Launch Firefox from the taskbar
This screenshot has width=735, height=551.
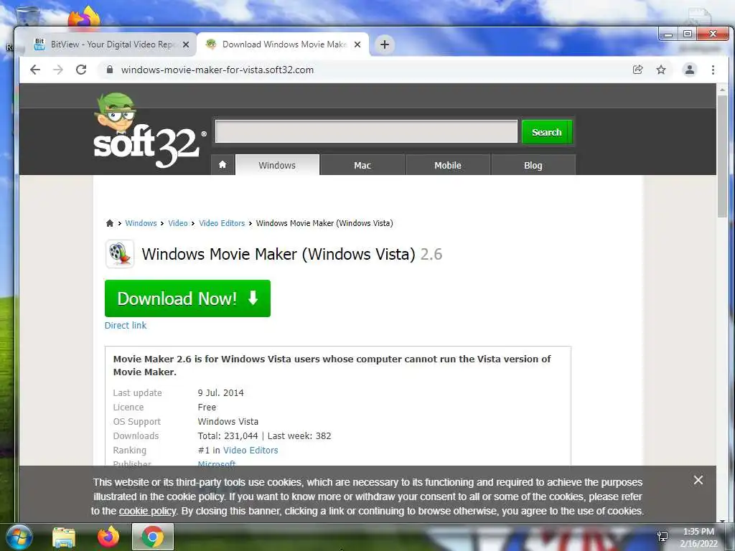[x=108, y=537]
